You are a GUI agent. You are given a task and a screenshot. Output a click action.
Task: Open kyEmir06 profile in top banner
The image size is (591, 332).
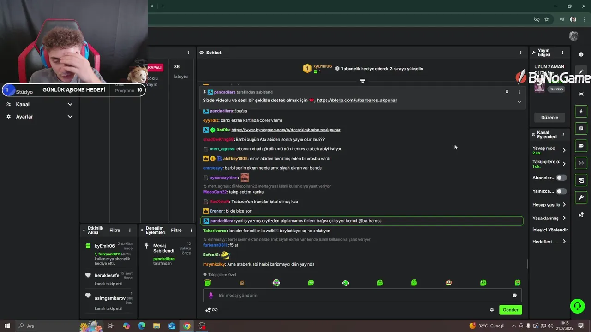click(322, 66)
